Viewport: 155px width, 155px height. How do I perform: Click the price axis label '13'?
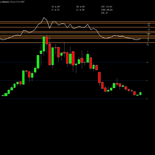click(148, 30)
